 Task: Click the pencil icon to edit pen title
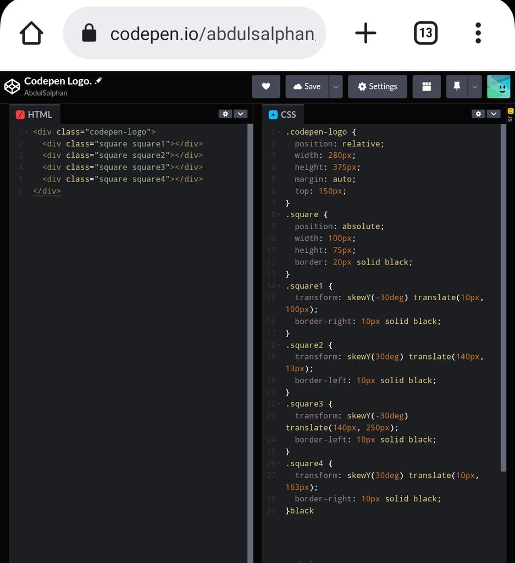pyautogui.click(x=98, y=81)
